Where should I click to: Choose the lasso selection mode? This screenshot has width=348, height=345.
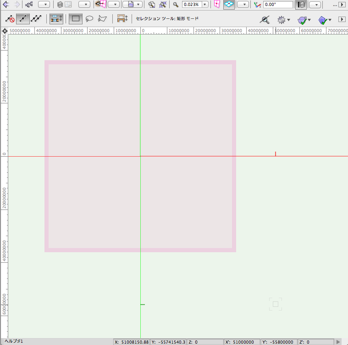(89, 19)
